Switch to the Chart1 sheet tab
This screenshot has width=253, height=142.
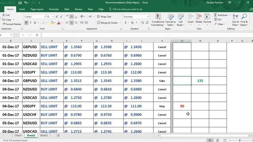point(18,135)
